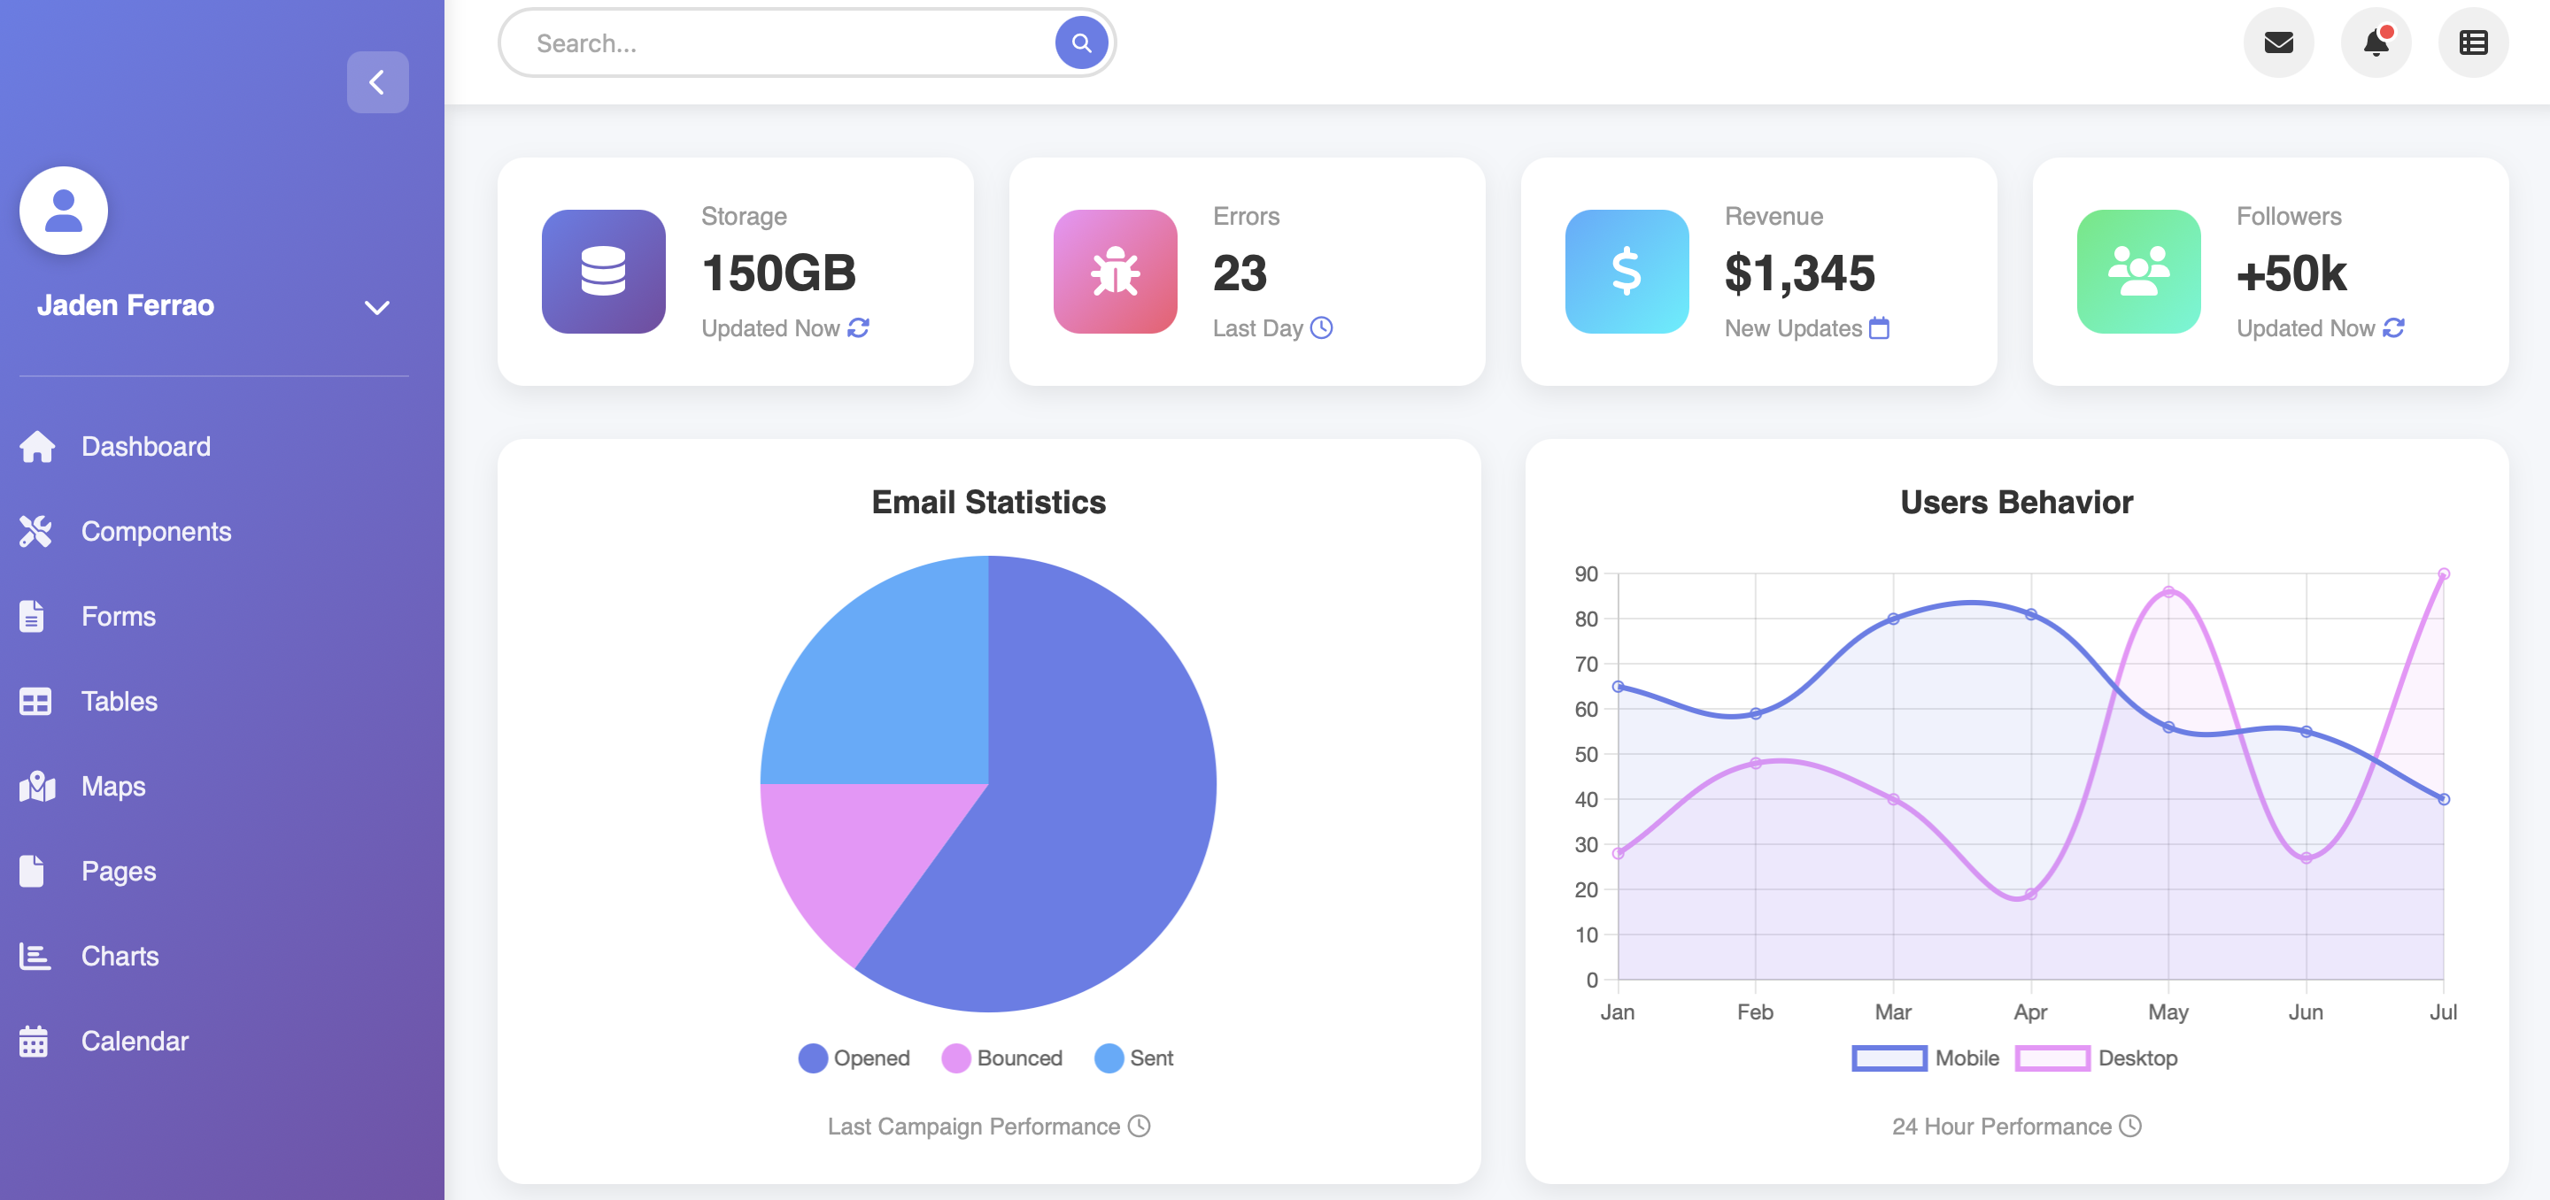
Task: Open the Tables menu item
Action: (x=119, y=702)
